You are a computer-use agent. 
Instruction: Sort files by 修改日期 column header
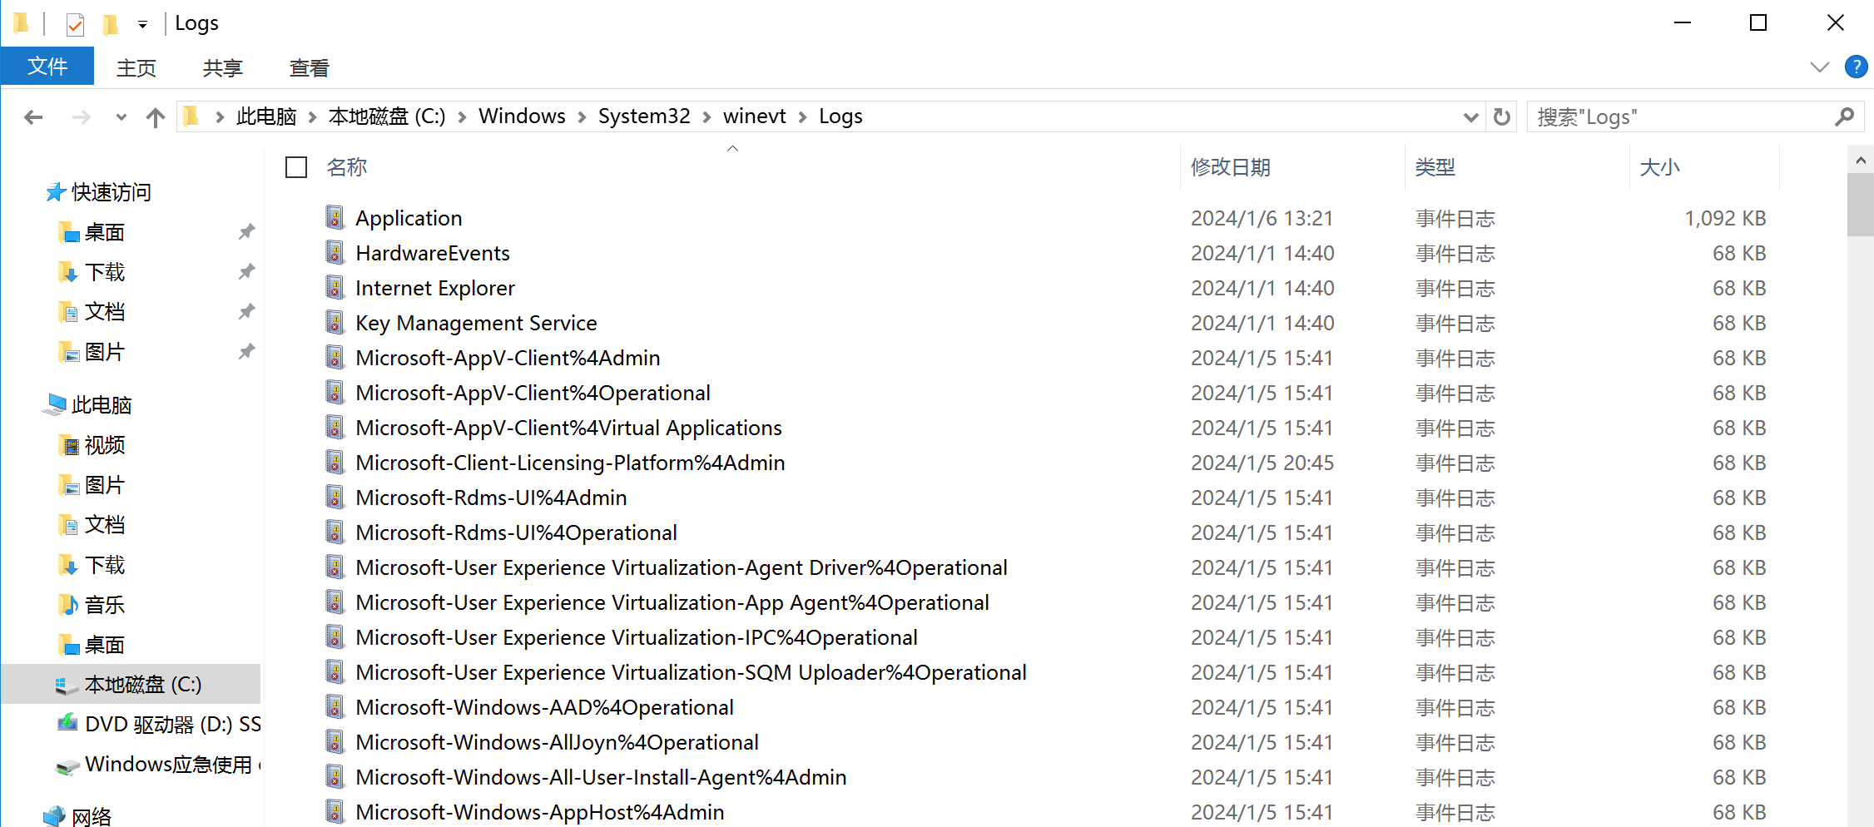click(x=1231, y=167)
